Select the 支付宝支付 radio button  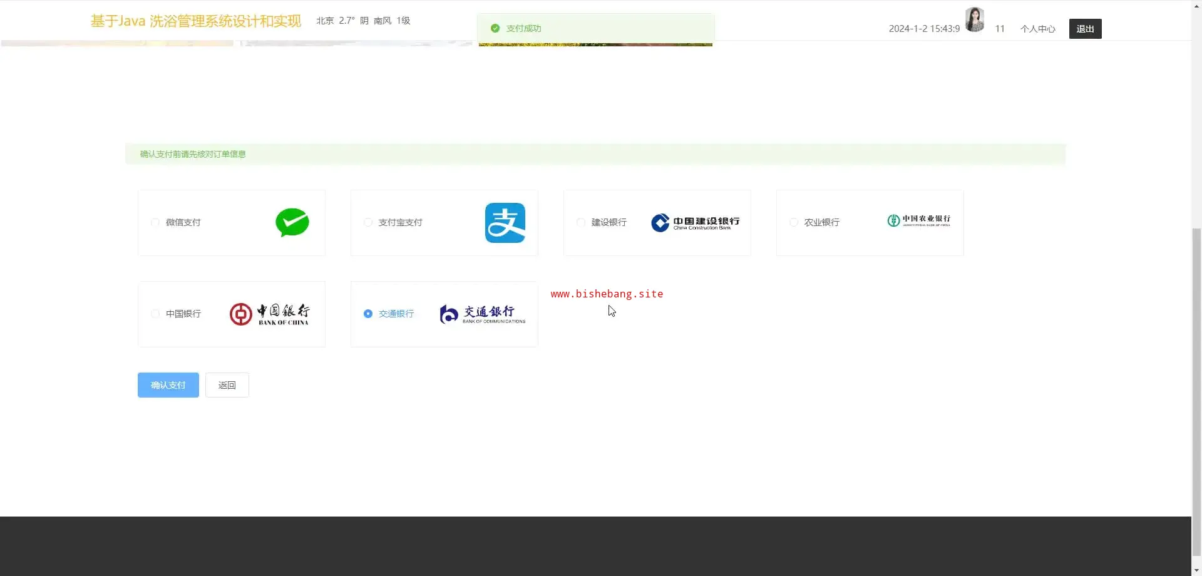click(x=368, y=222)
